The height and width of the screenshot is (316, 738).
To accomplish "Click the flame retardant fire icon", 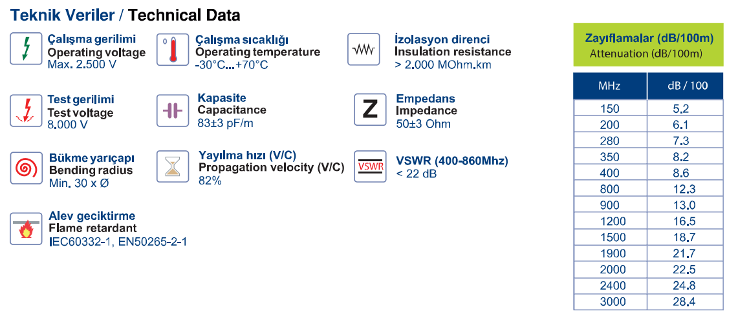I will click(x=26, y=229).
